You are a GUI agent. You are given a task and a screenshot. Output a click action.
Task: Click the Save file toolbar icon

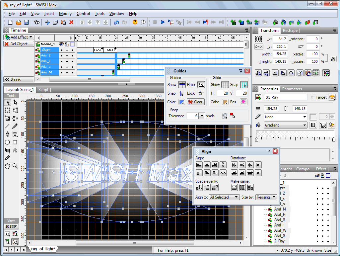pos(26,22)
